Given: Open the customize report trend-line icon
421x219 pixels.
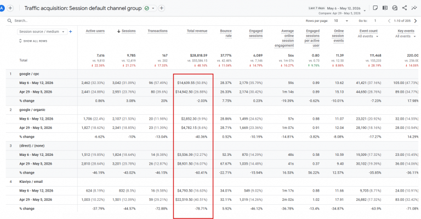Looking at the screenshot, I should pos(414,8).
